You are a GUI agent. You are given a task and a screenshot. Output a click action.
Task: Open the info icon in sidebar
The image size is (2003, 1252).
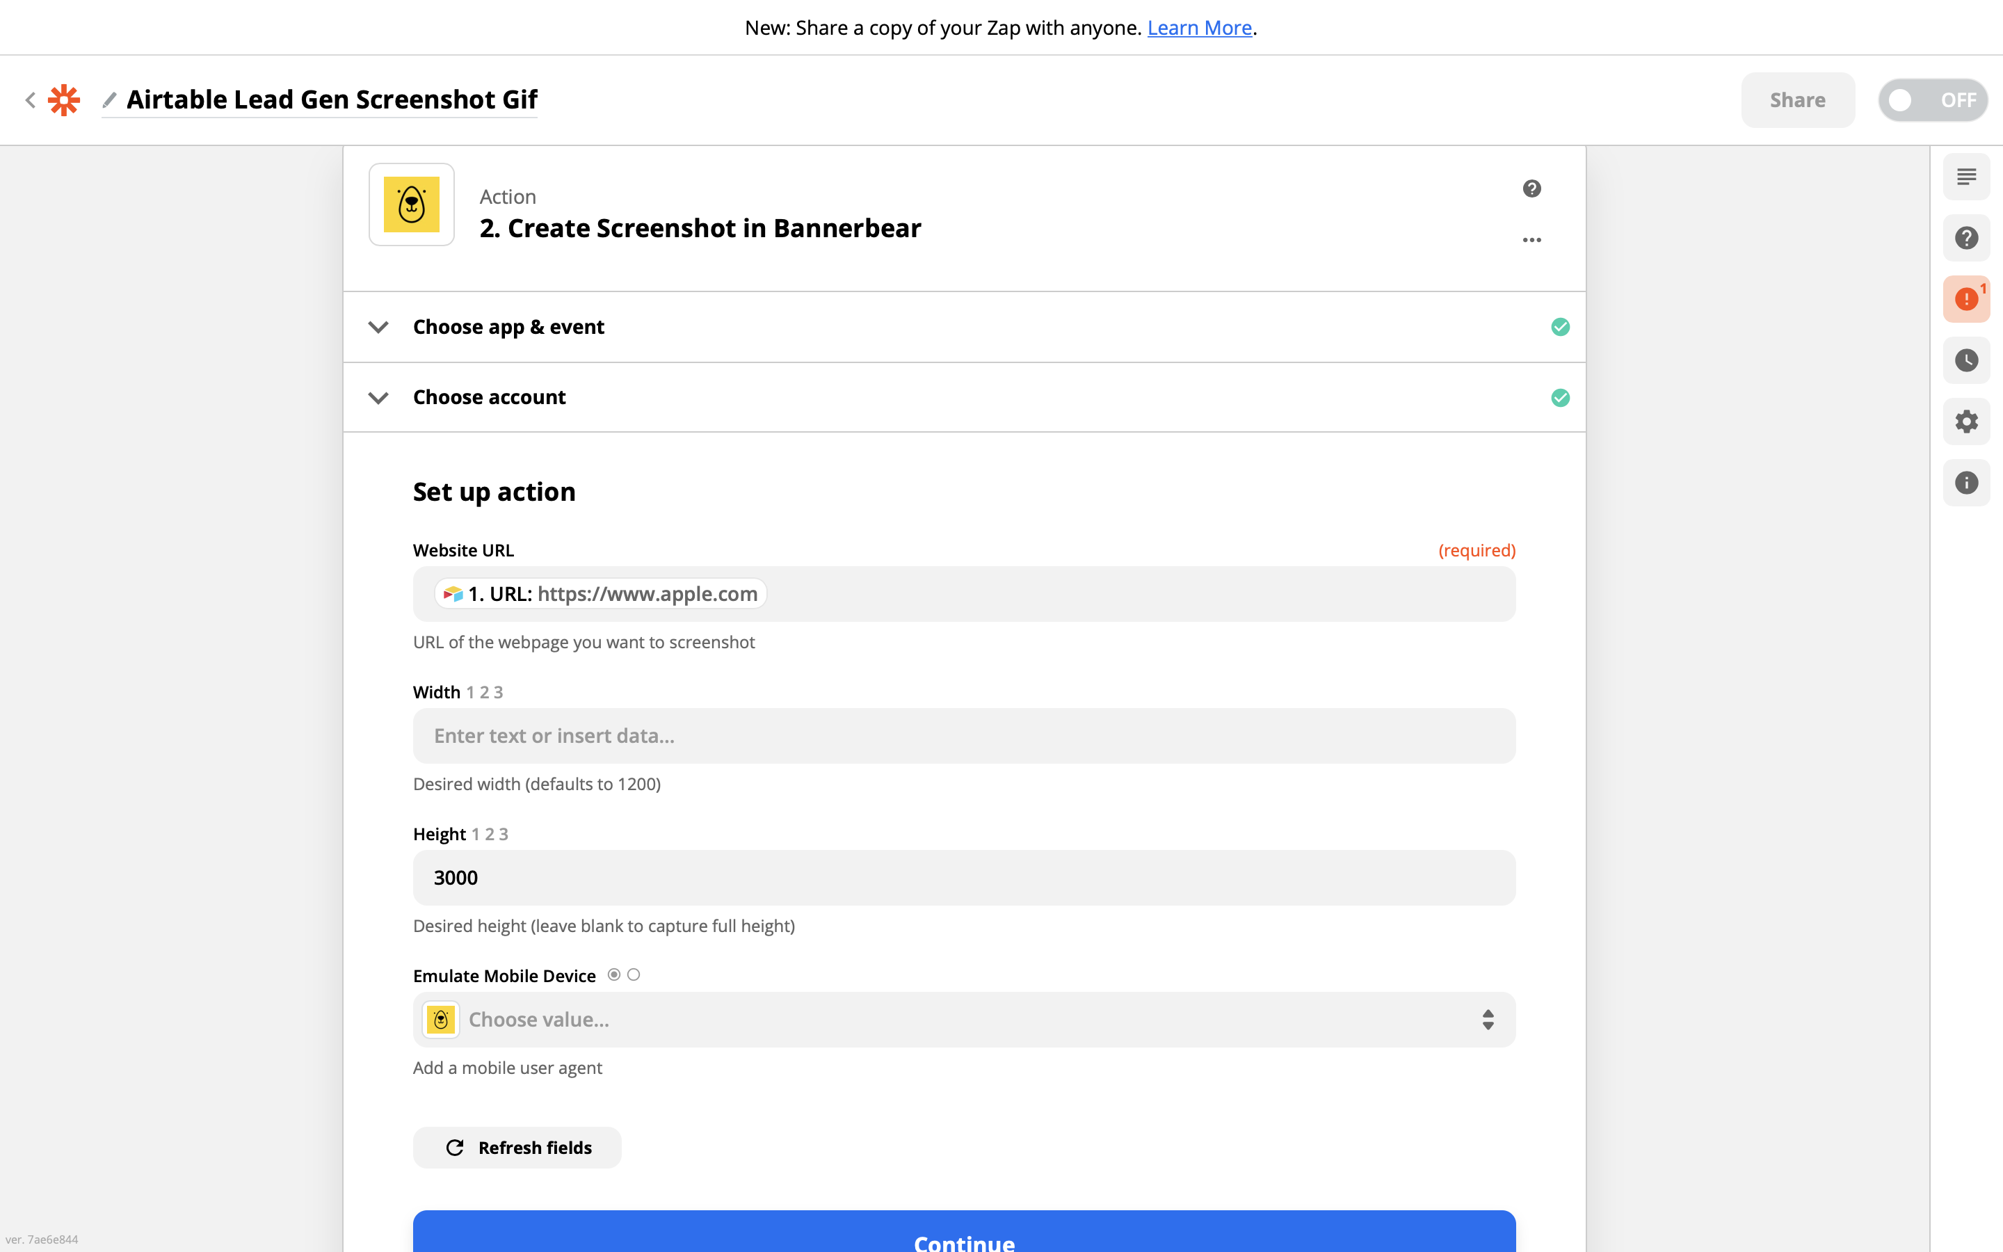[x=1965, y=483]
